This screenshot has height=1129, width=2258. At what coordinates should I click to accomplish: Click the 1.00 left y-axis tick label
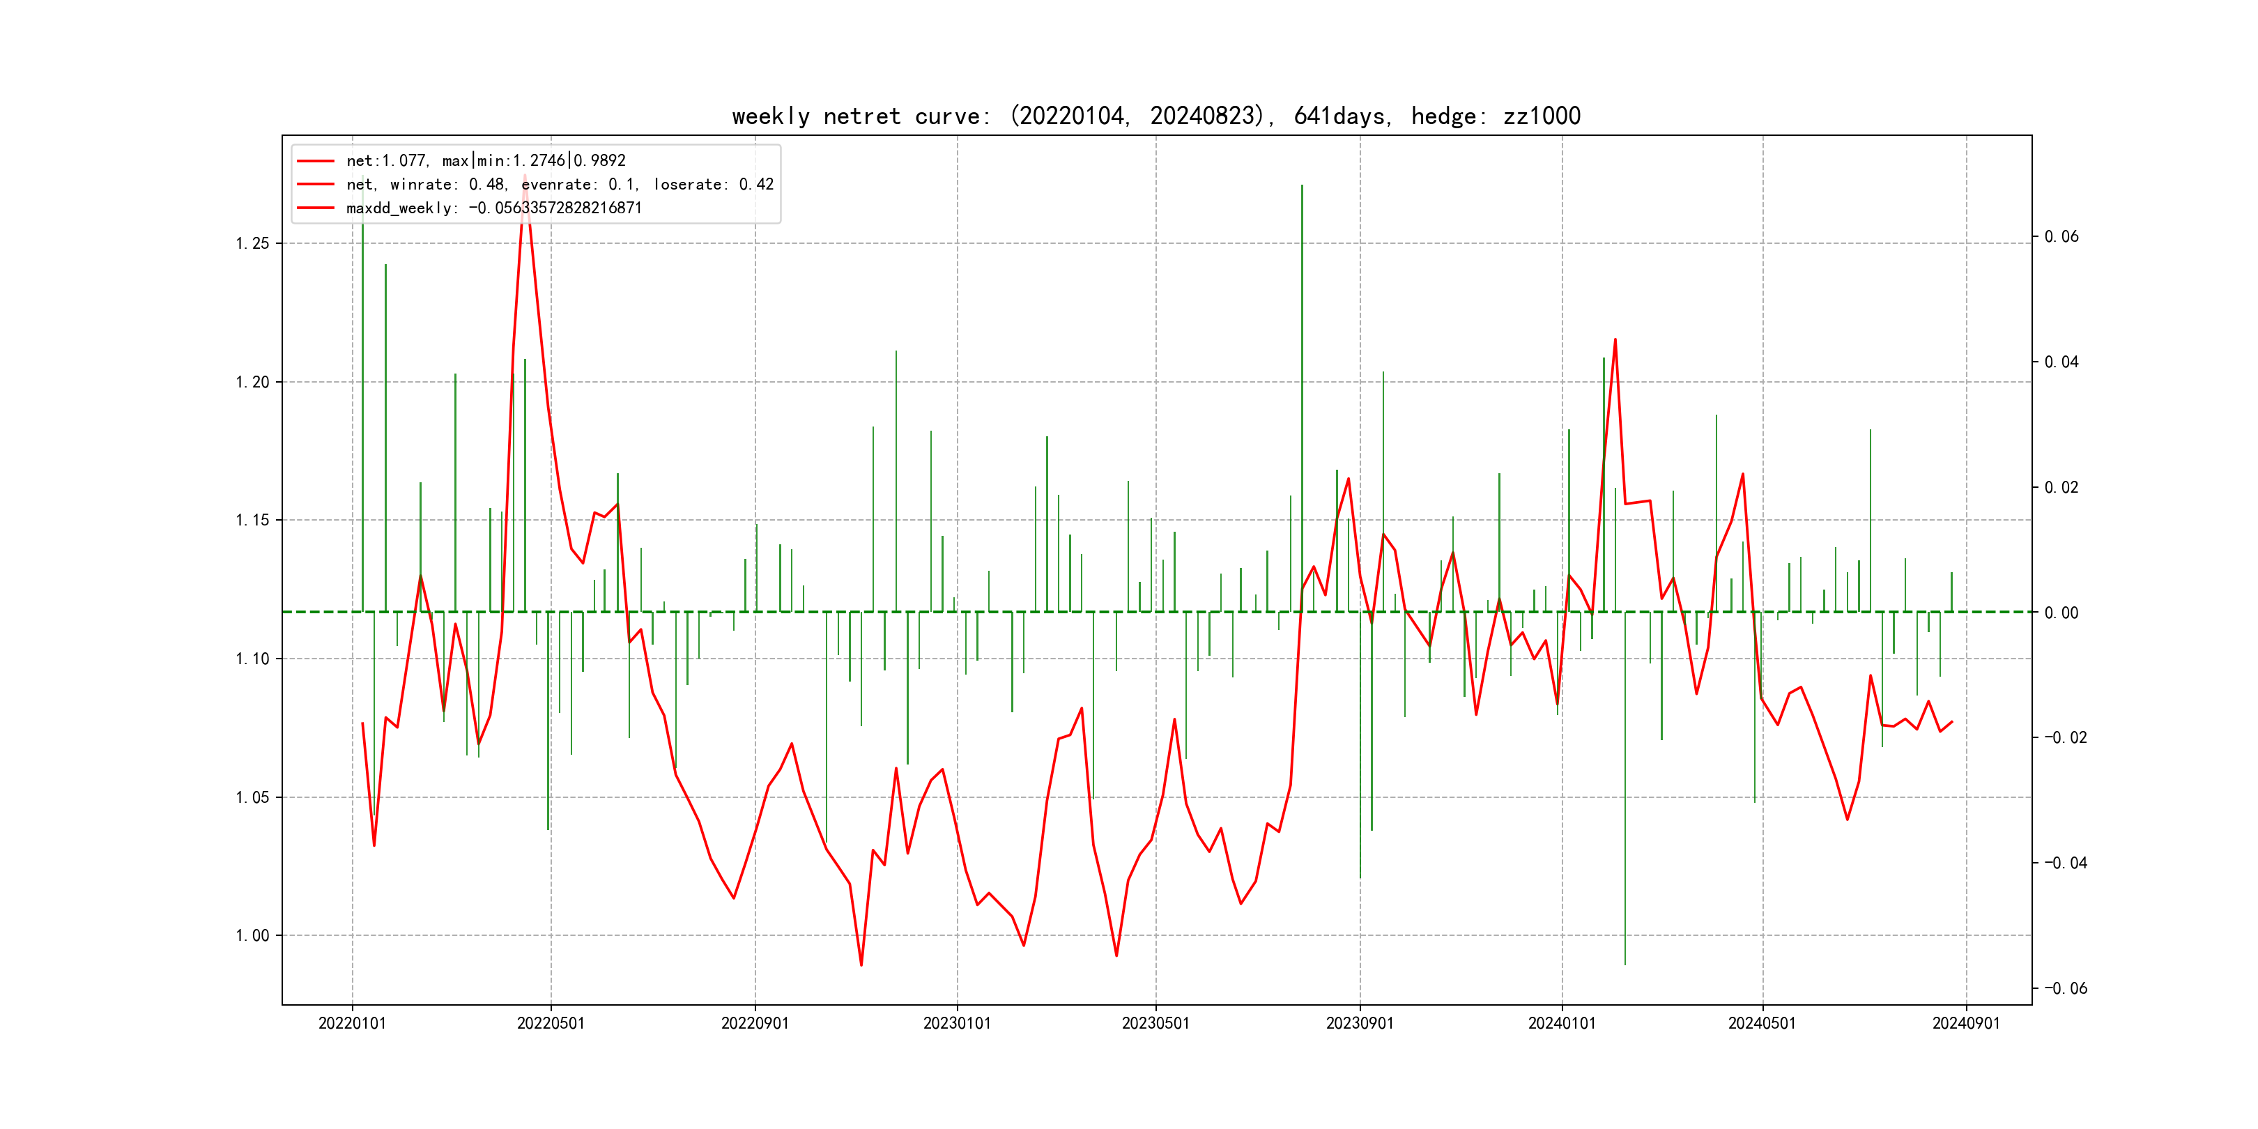252,936
